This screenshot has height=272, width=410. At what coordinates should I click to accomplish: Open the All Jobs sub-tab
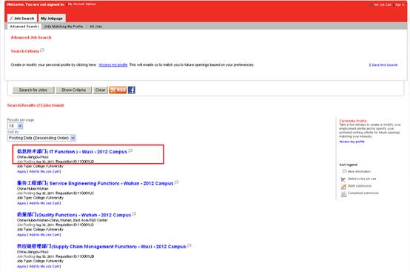(95, 27)
